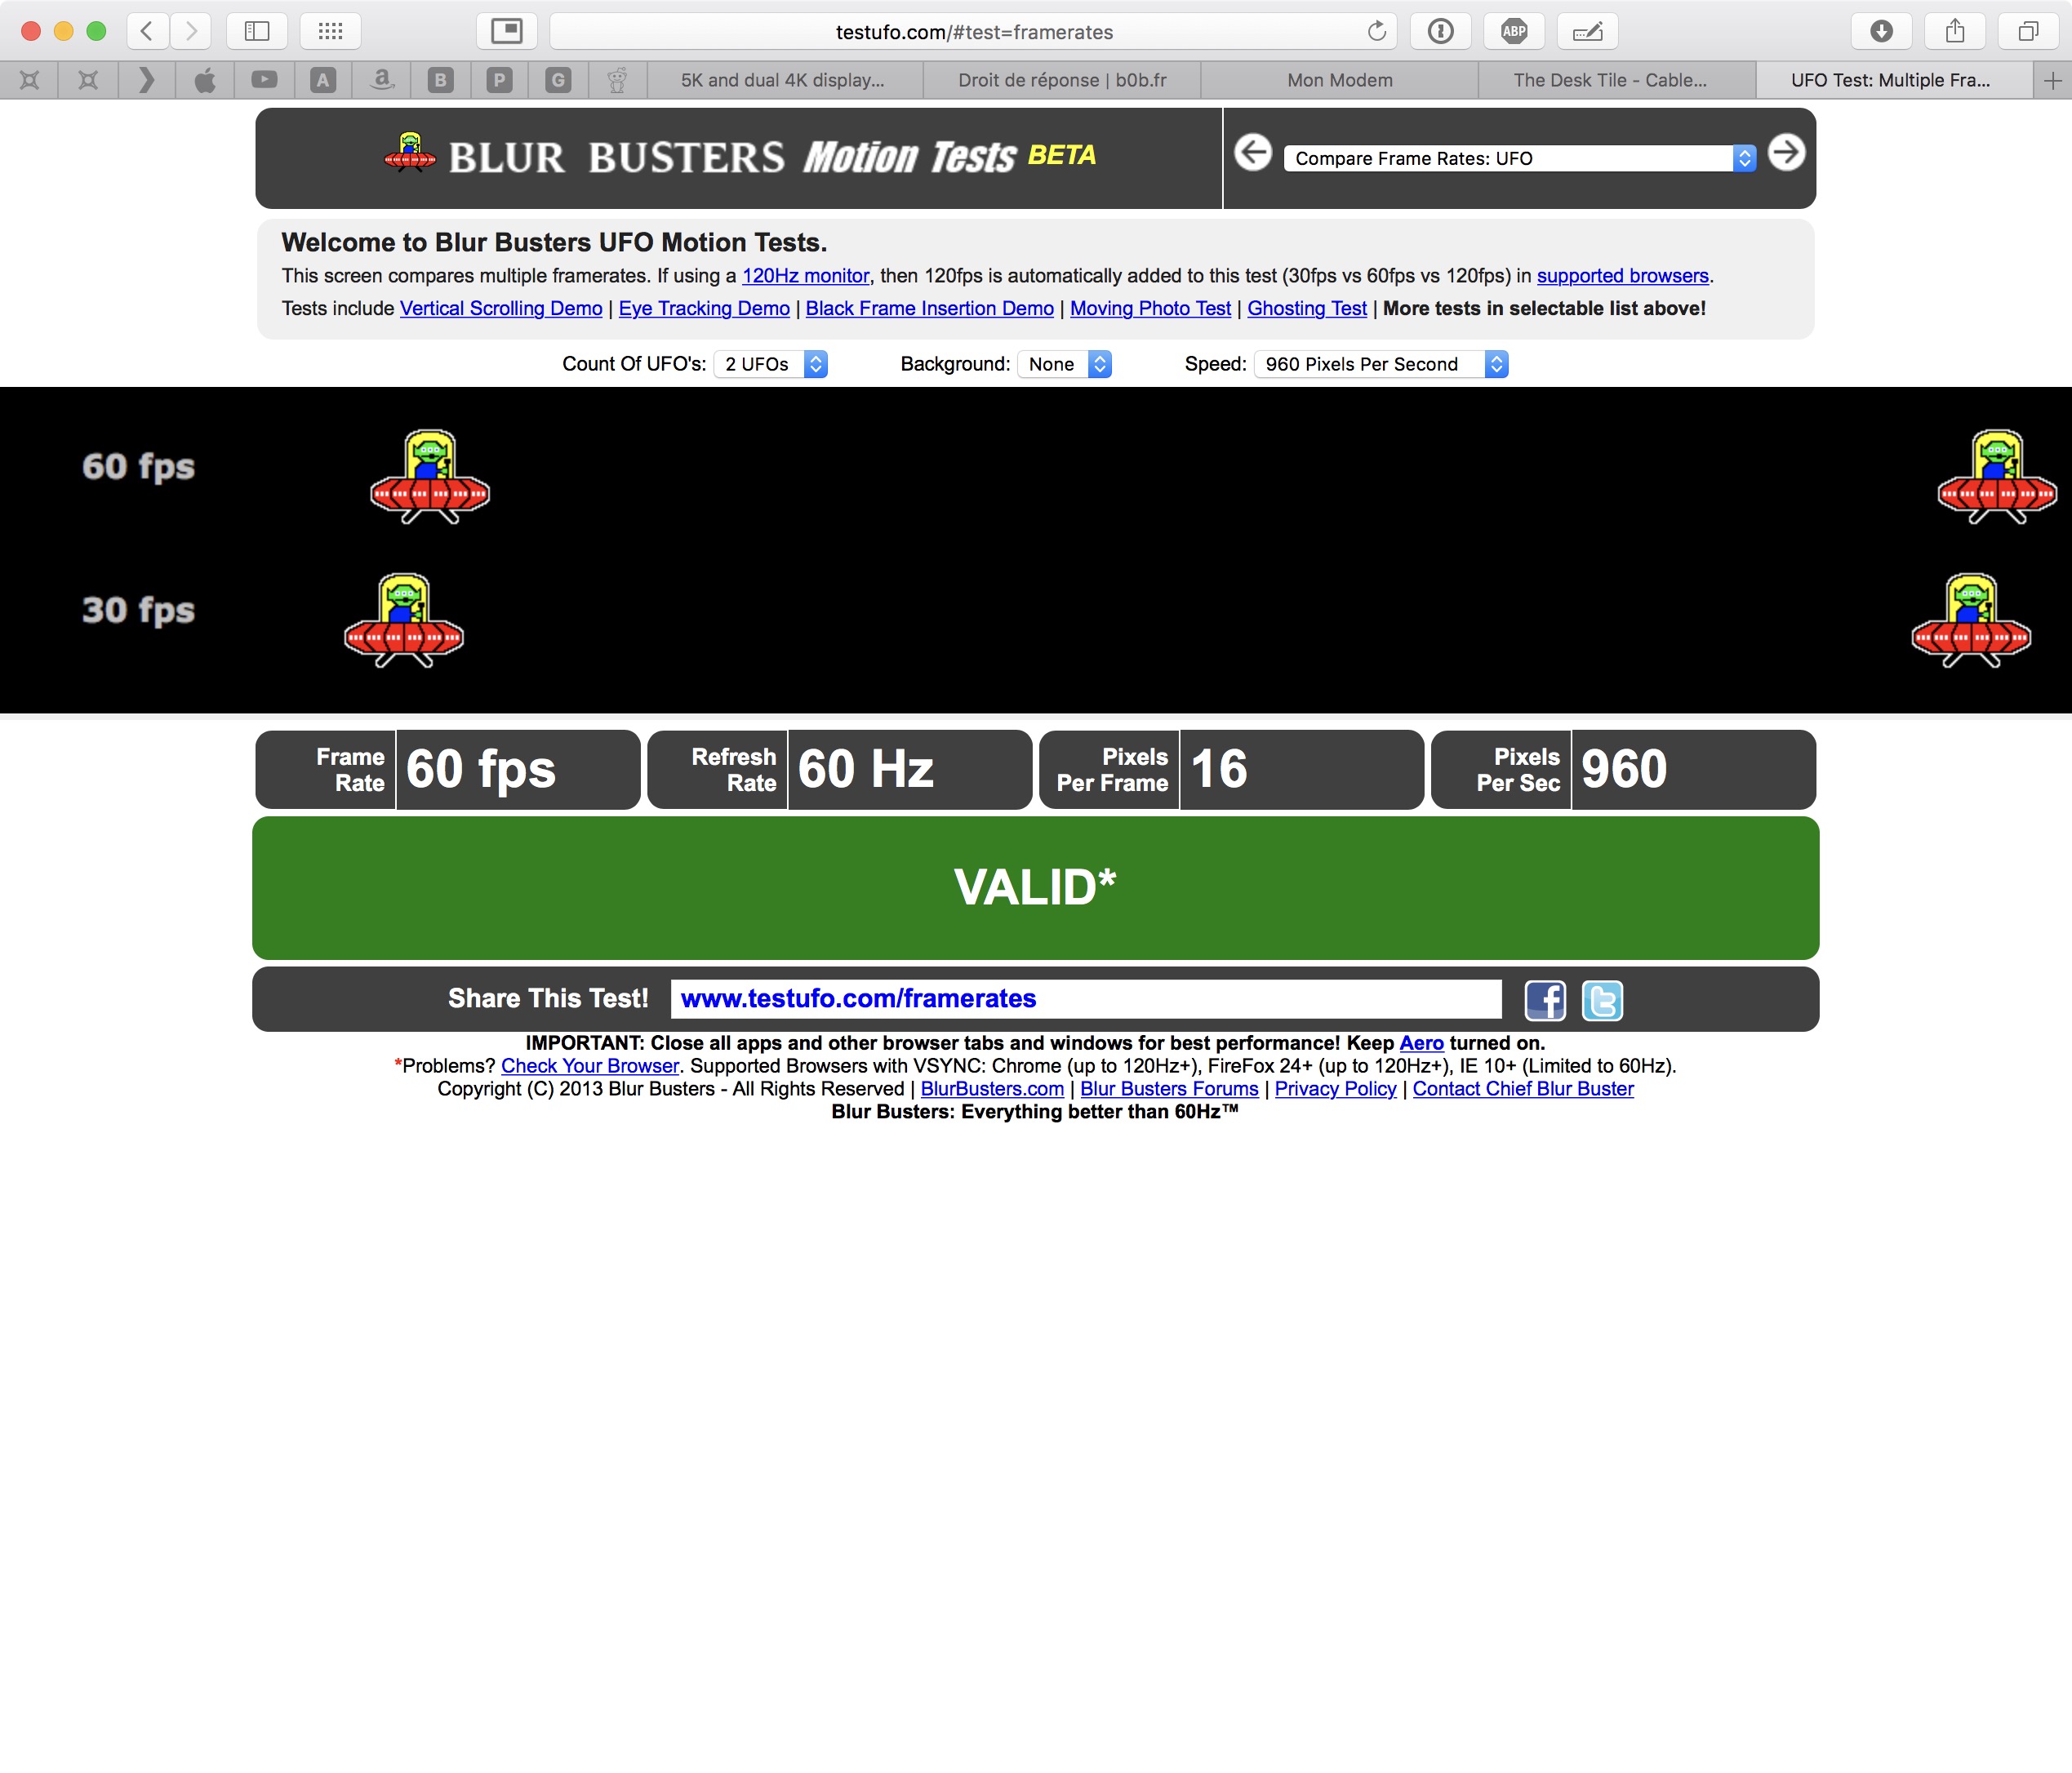Click the browser refresh icon

[1379, 30]
